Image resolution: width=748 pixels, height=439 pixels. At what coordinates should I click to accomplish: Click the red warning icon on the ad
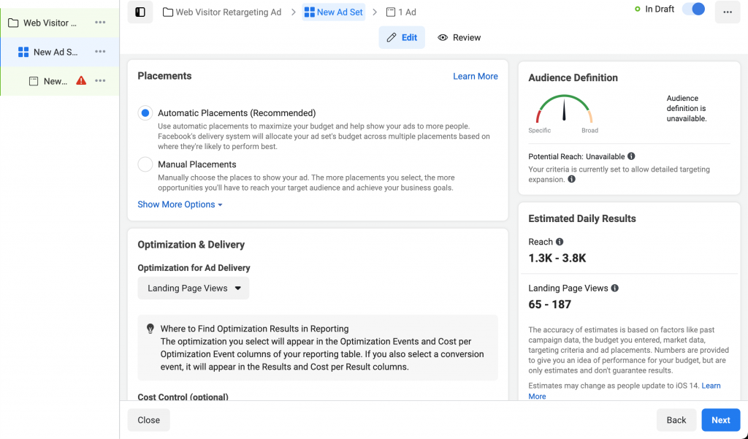[81, 81]
